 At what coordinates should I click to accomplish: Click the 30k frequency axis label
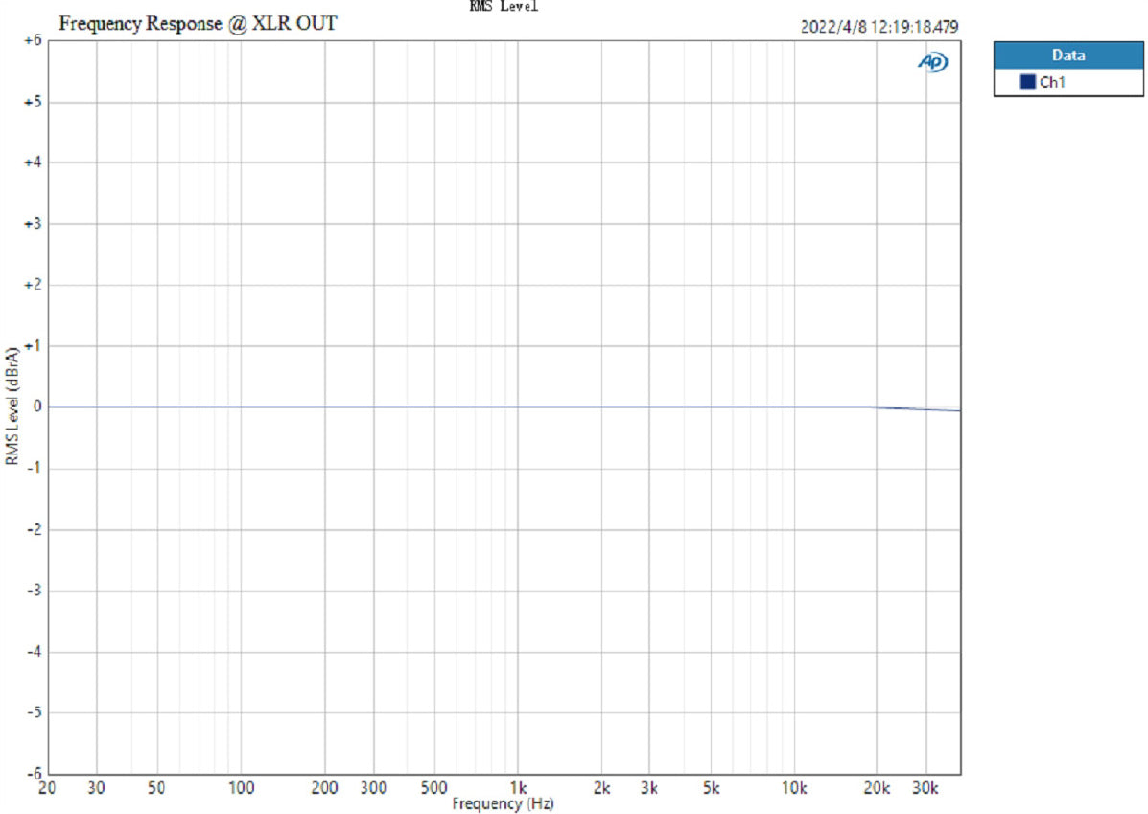point(925,788)
